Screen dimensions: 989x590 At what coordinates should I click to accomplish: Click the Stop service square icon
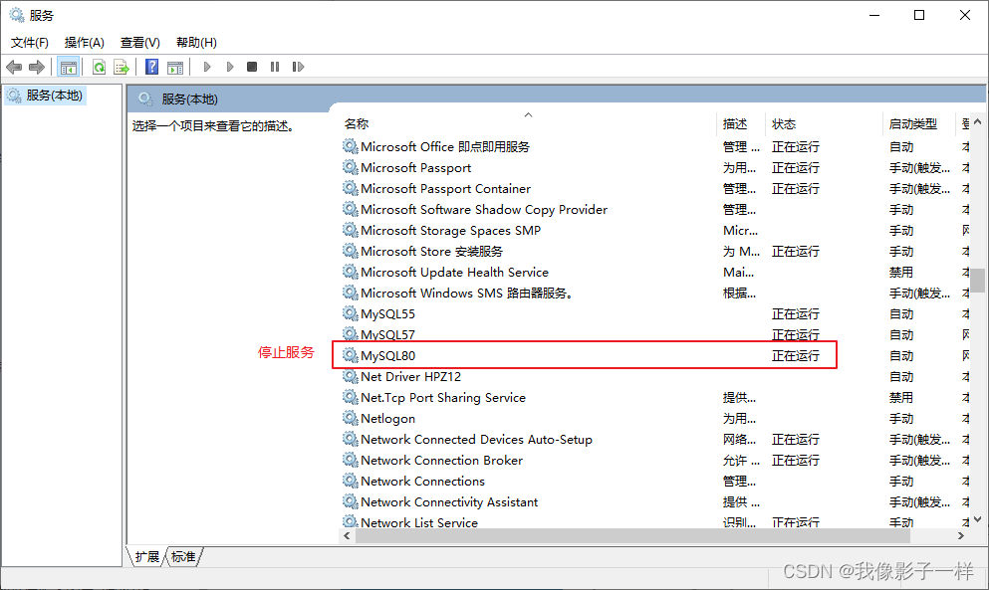tap(252, 67)
